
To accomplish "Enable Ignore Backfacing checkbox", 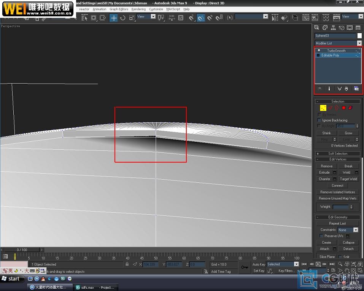I will click(x=319, y=120).
